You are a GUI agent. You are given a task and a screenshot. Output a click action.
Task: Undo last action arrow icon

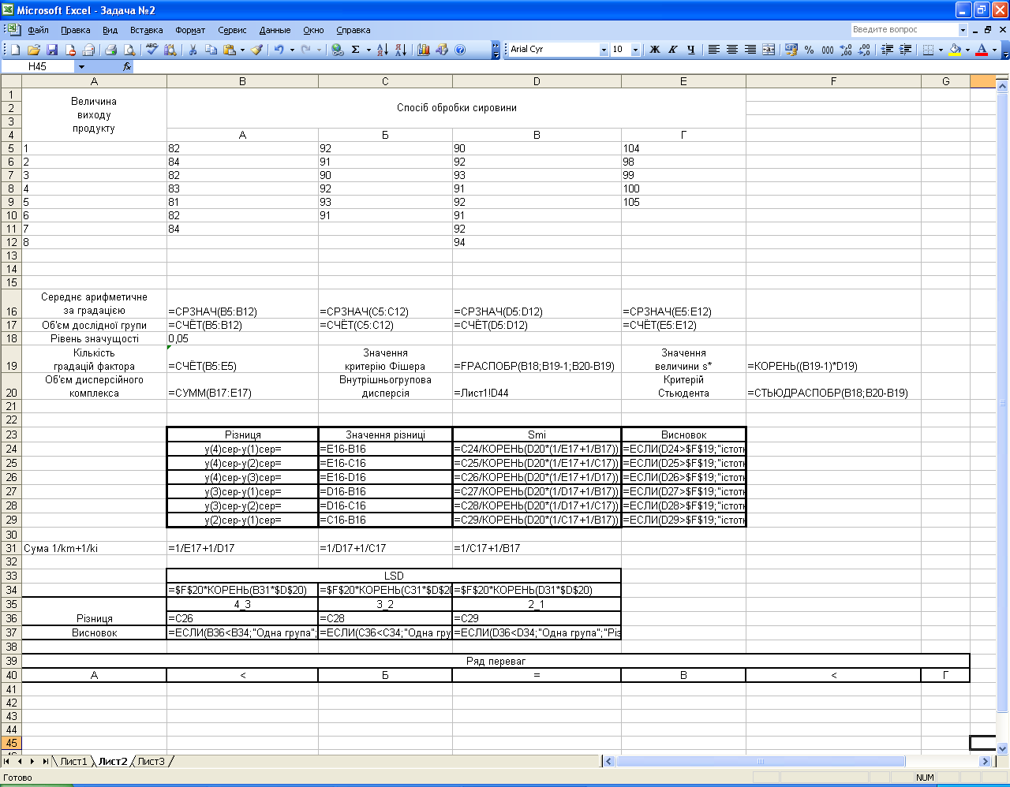[x=279, y=50]
